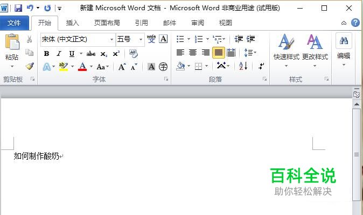Switch to the 插入 tab
The image size is (363, 215).
click(x=73, y=23)
